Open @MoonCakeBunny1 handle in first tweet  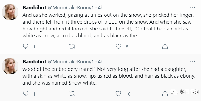[x=71, y=8]
